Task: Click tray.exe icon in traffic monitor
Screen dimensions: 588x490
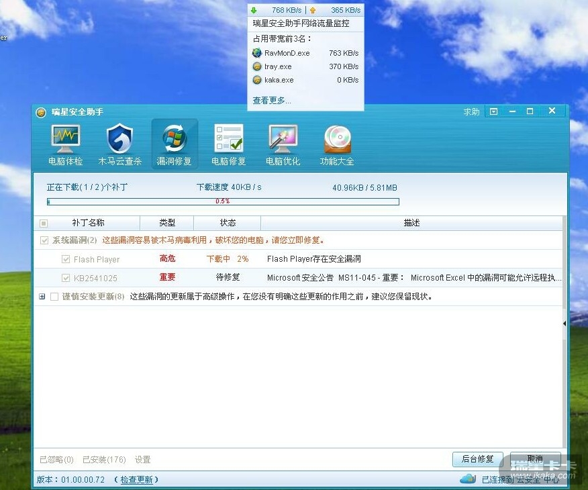Action: click(257, 66)
